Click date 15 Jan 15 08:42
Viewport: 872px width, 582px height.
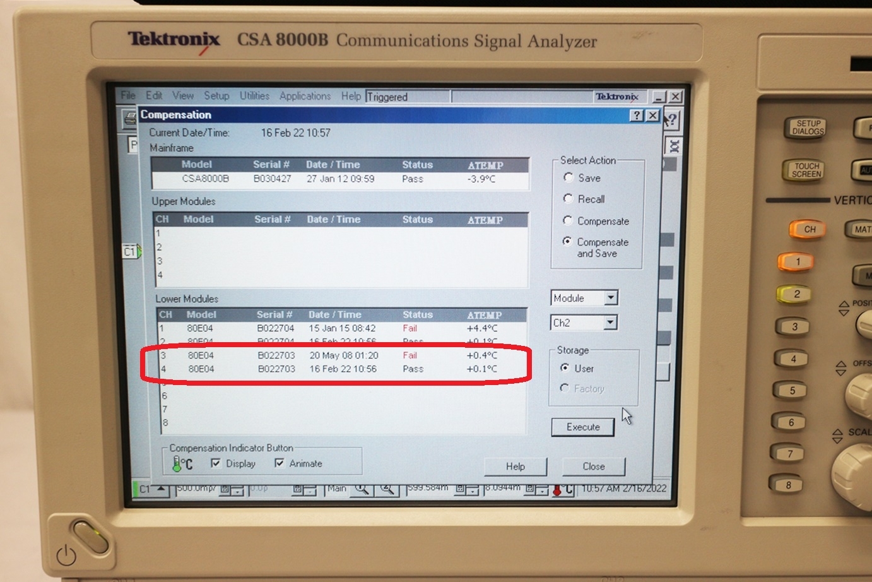342,328
